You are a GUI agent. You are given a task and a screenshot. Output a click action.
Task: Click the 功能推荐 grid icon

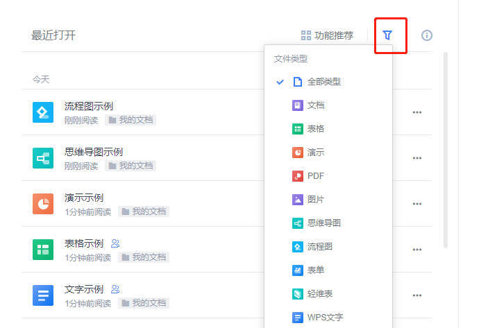pos(306,35)
